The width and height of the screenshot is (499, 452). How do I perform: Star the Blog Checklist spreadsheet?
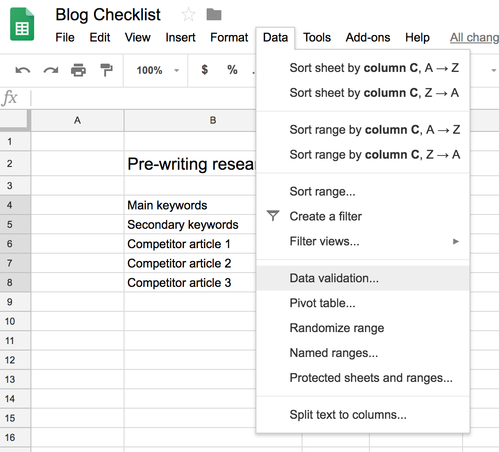[x=188, y=14]
